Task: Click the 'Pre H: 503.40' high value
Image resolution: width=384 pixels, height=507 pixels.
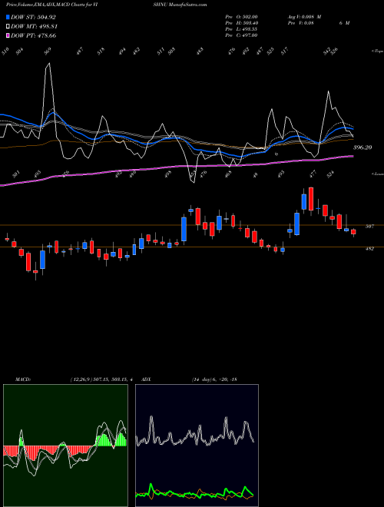Action: pos(241,23)
